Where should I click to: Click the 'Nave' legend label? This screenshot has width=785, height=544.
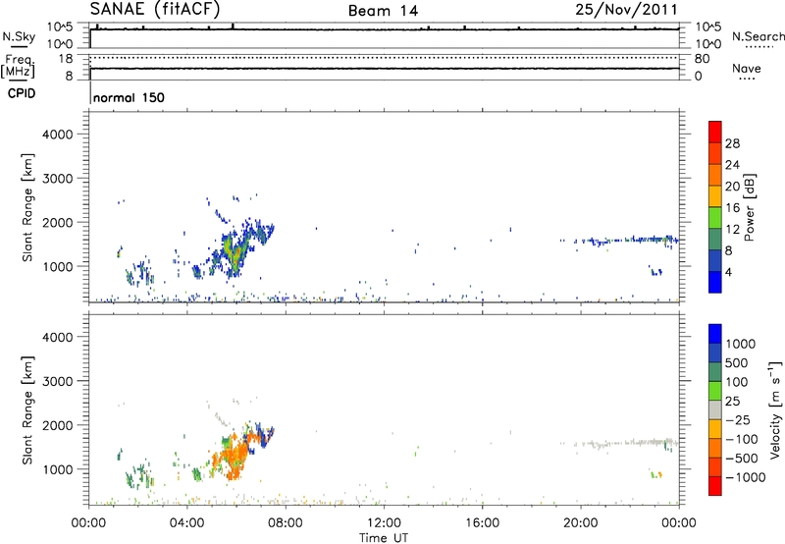[x=746, y=68]
